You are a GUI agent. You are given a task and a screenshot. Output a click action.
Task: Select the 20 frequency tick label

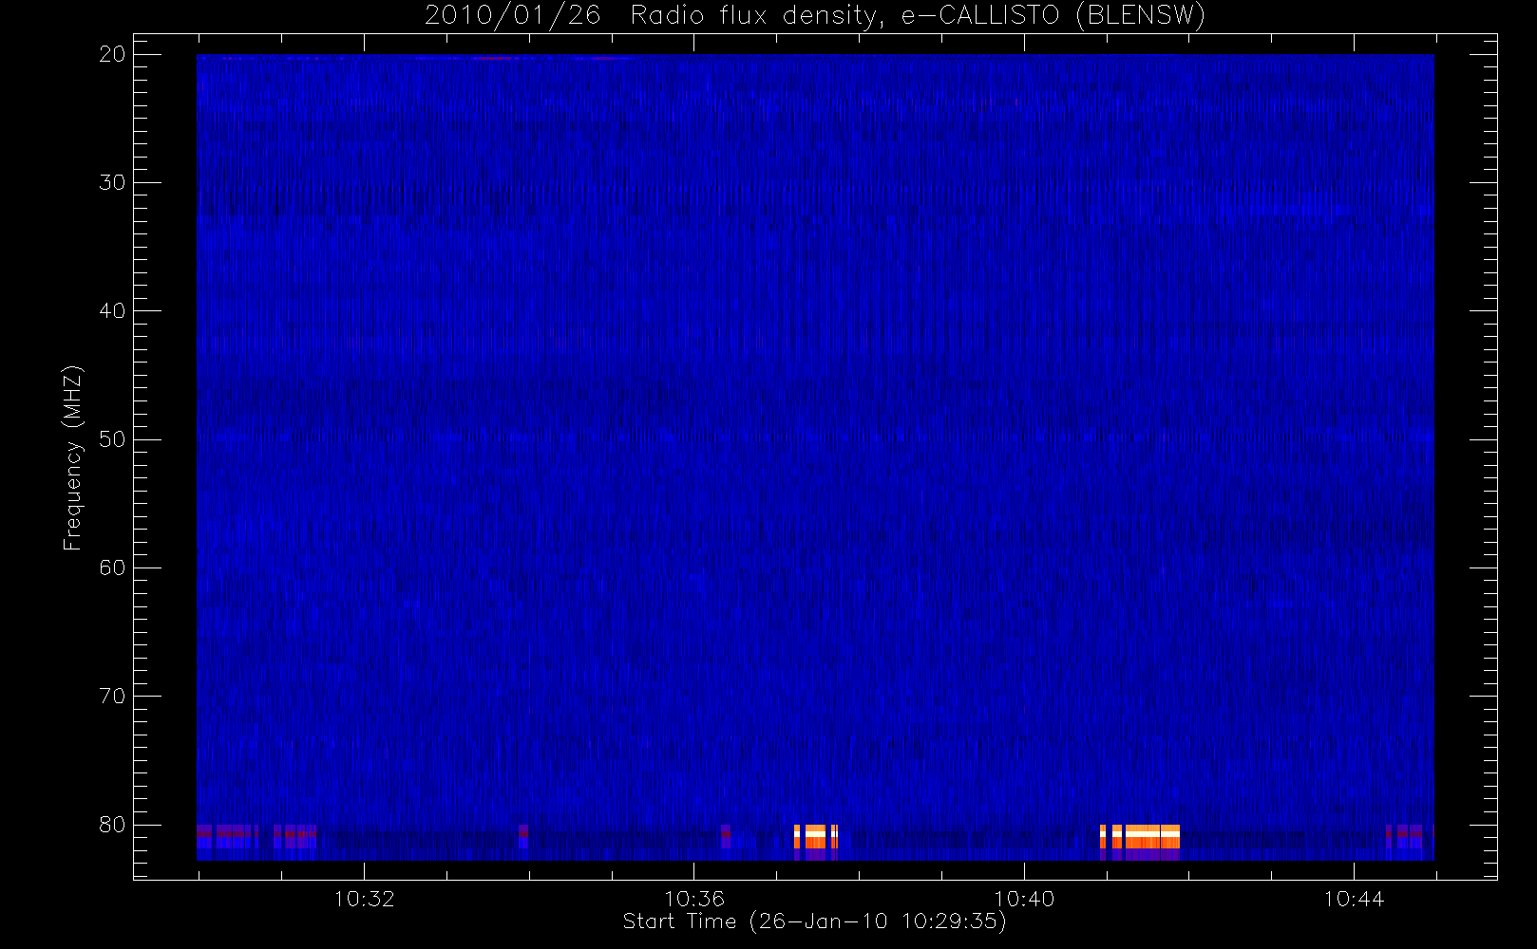tap(112, 54)
